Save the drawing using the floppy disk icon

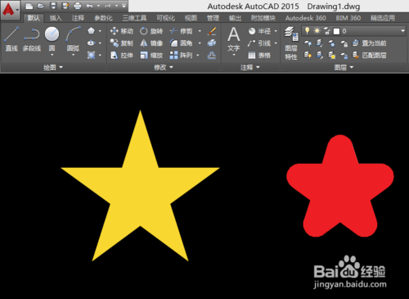tap(53, 6)
